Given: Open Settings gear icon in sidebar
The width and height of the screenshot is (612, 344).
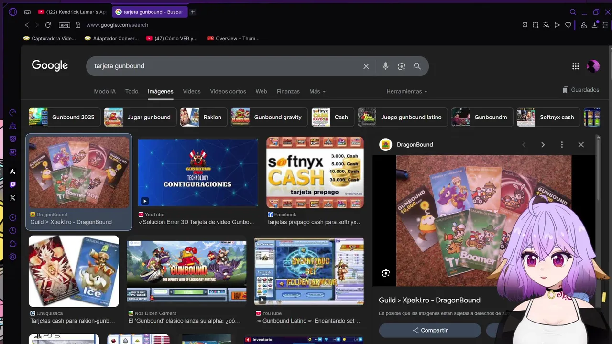Looking at the screenshot, I should 13,257.
